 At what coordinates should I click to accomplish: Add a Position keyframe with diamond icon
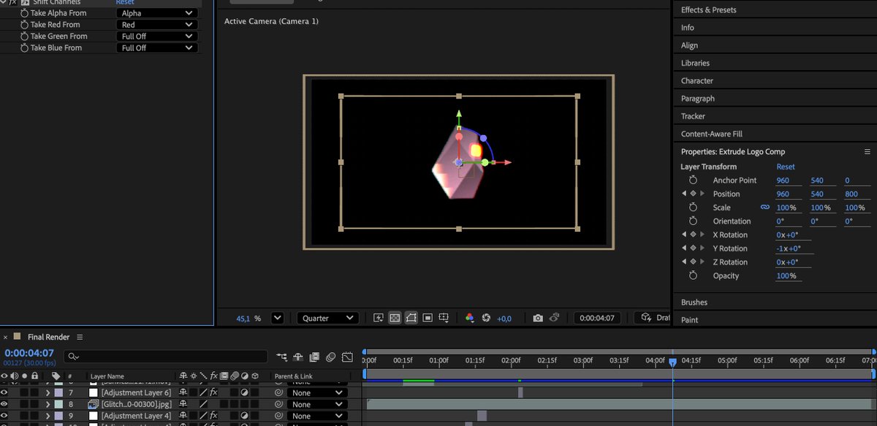tap(694, 194)
